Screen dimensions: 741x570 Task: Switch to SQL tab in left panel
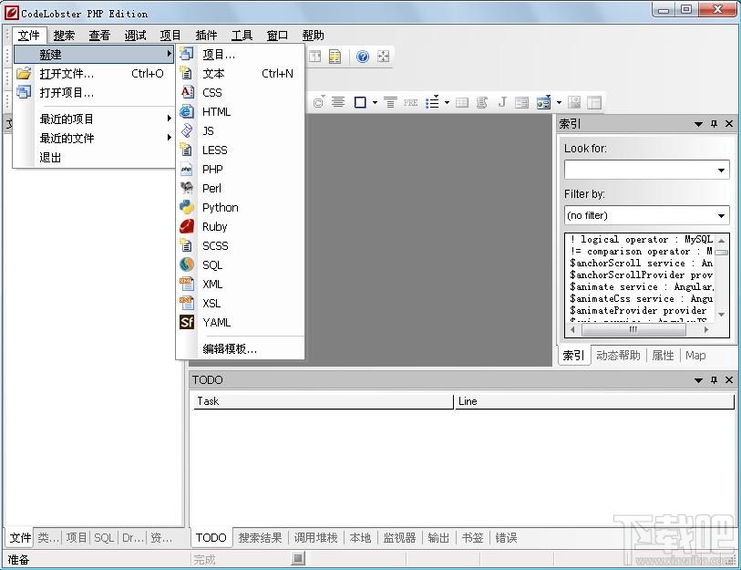click(x=104, y=538)
